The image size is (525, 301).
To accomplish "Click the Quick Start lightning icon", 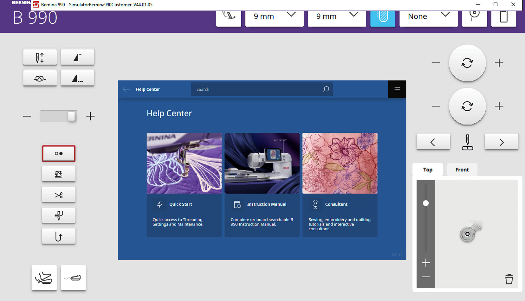I will coord(159,205).
